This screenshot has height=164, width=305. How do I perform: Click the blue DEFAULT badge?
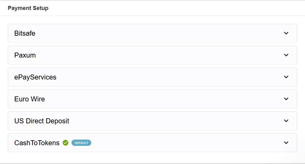(x=81, y=143)
